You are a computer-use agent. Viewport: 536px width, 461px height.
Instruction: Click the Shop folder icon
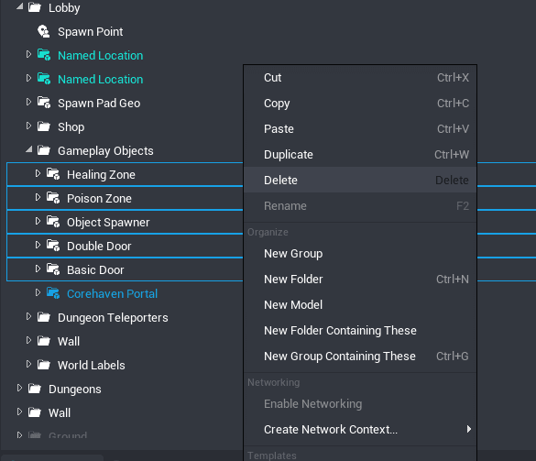[44, 126]
